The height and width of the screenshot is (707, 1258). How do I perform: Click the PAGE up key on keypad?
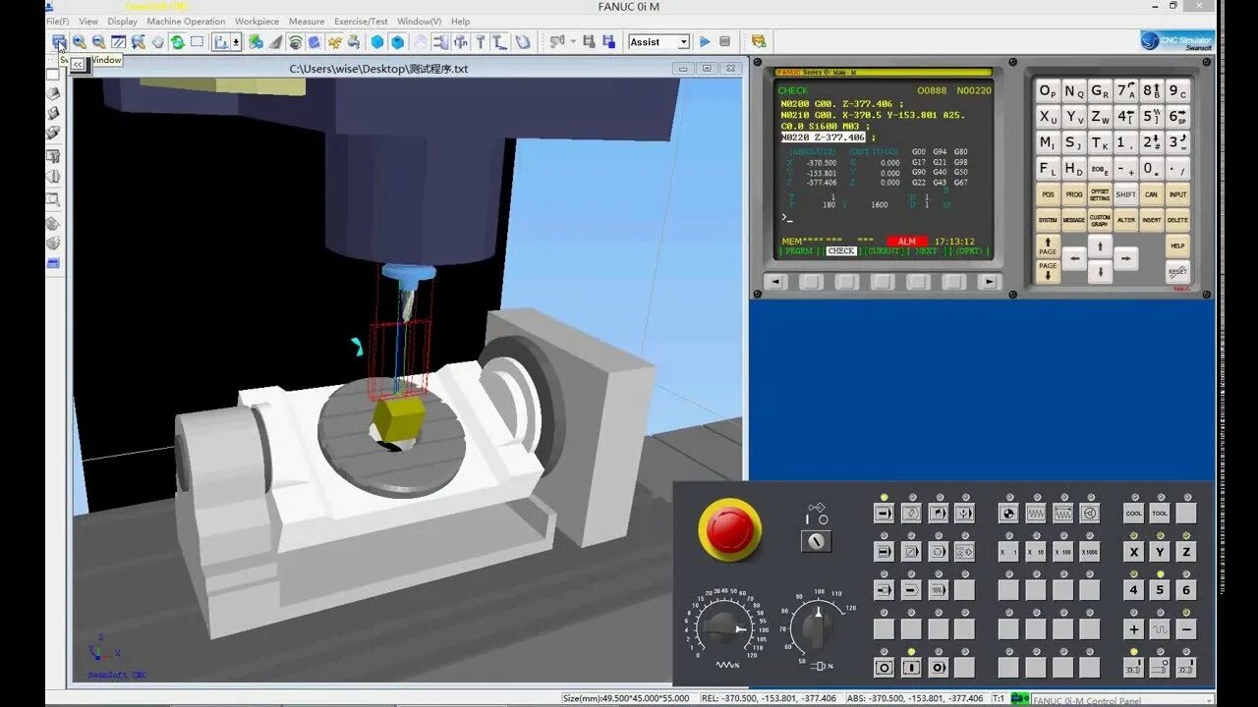point(1049,245)
